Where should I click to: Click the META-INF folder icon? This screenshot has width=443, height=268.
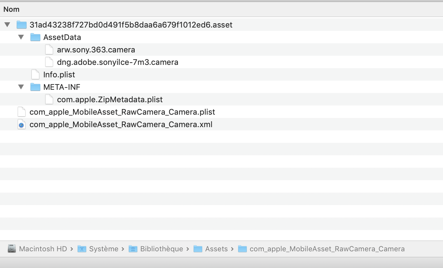tap(35, 87)
